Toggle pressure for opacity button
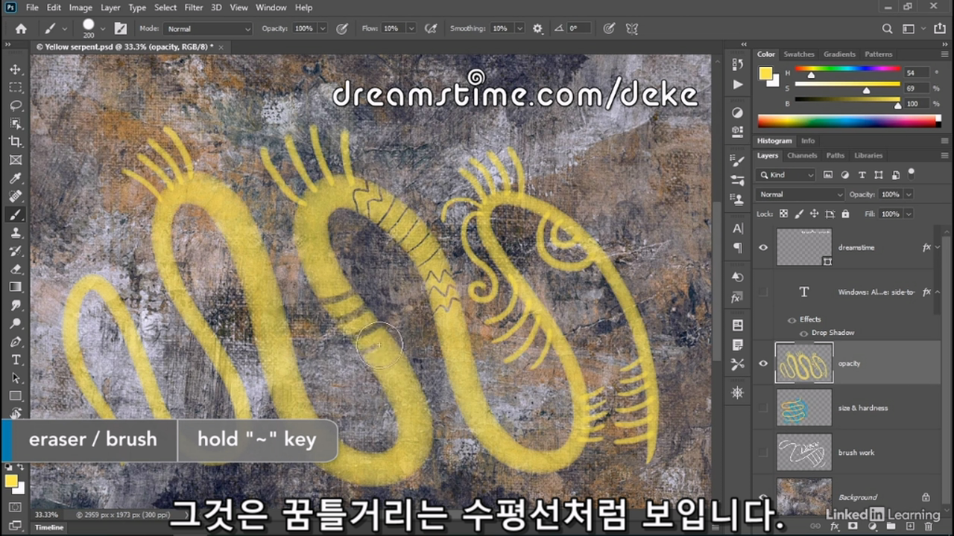 point(342,28)
